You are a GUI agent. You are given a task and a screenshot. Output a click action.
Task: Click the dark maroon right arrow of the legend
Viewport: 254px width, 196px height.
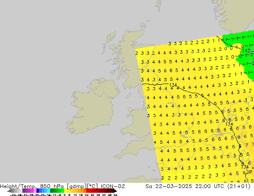point(115,191)
